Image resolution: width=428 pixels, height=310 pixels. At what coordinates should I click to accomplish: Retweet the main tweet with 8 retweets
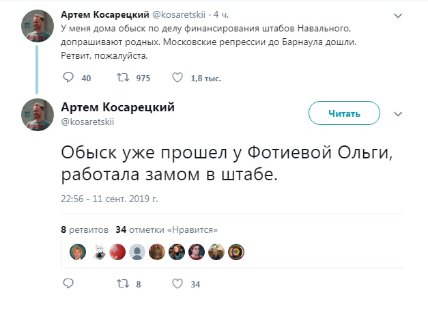pyautogui.click(x=124, y=284)
